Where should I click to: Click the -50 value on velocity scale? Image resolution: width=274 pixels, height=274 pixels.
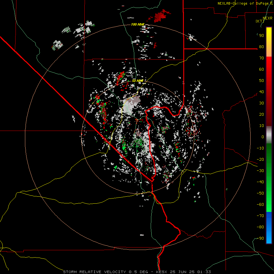pyautogui.click(x=260, y=193)
